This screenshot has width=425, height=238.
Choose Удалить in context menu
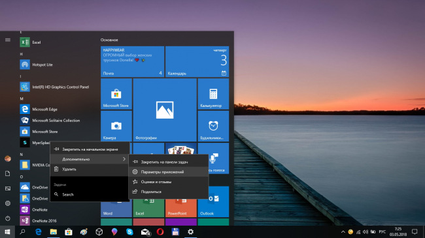90,169
